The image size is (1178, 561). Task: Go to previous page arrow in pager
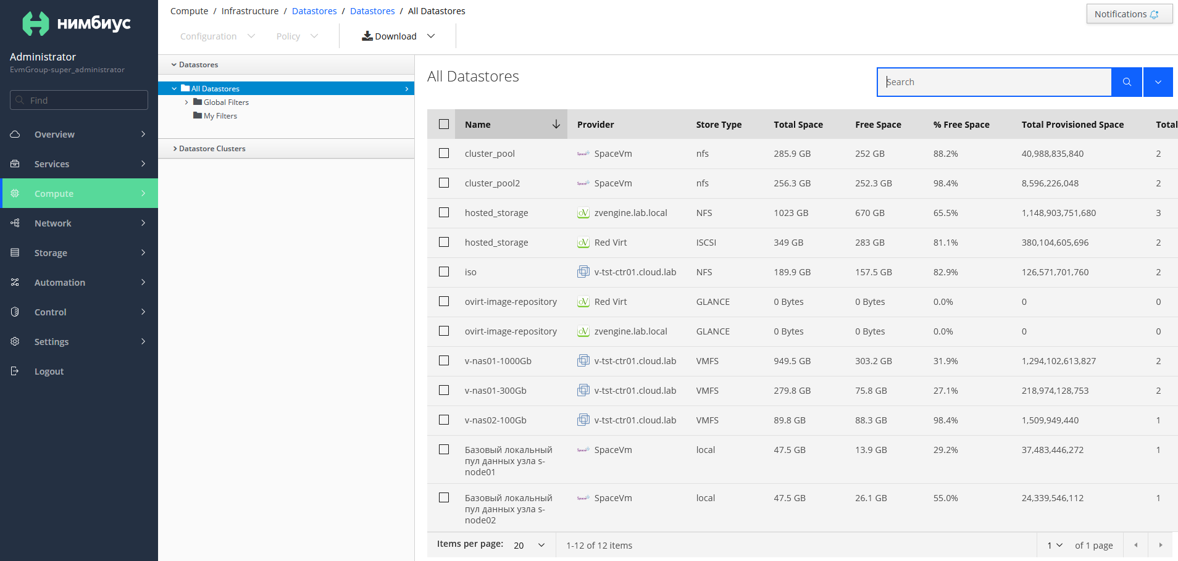coord(1136,545)
